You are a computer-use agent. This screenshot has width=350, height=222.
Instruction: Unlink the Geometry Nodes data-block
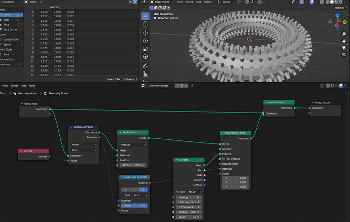tap(186, 86)
